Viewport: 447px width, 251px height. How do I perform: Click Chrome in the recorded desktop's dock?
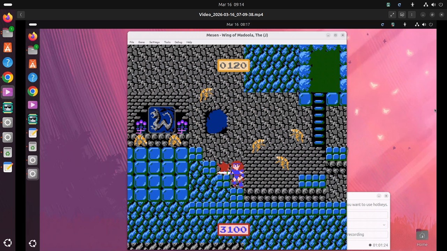(32, 91)
